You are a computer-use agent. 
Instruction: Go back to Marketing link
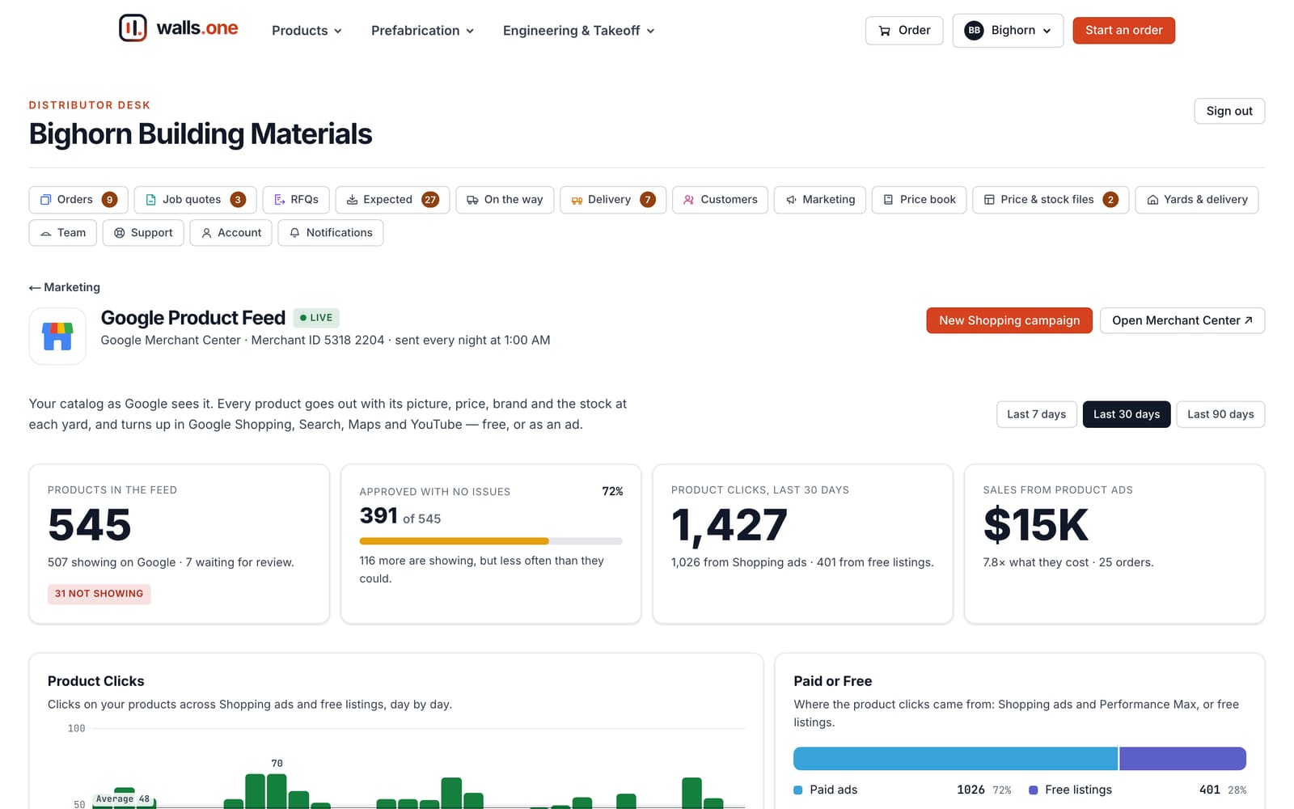(65, 287)
